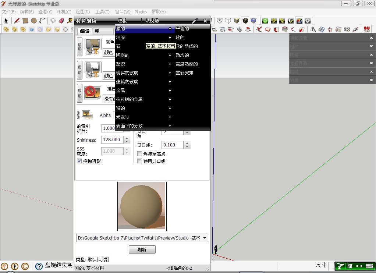Expand the 光发行 light emitter category

(x=170, y=117)
